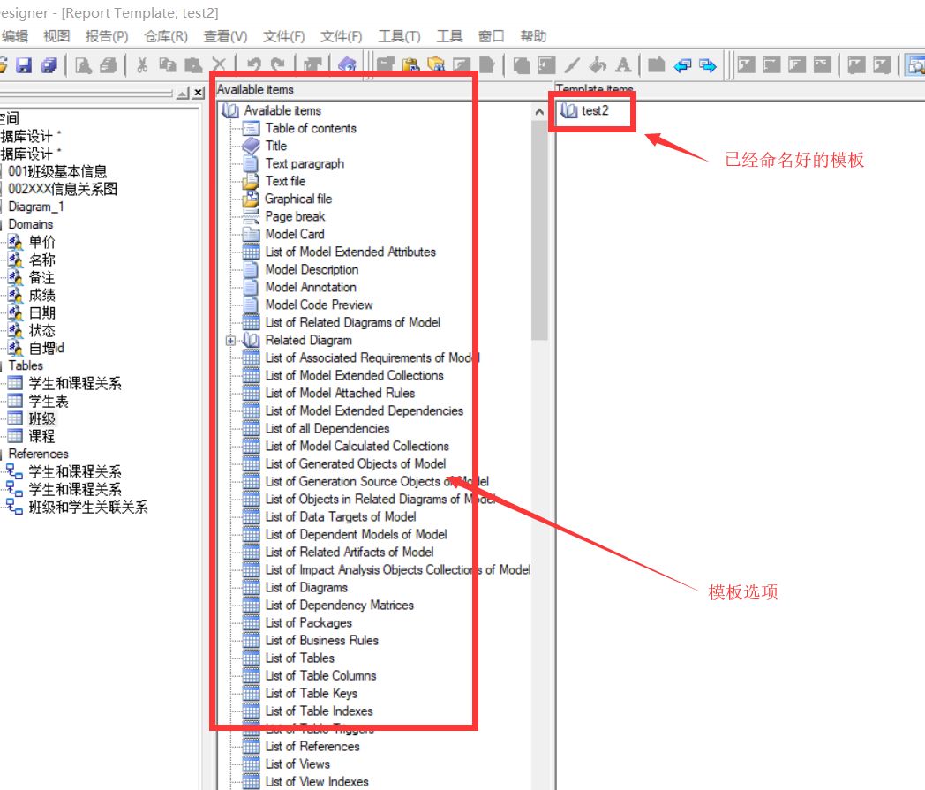
Task: Select the Model Description item
Action: click(312, 269)
